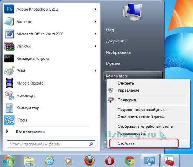Viewport: 193px width, 167px height.
Task: Open Изображения from Start menu
Action: tap(118, 52)
